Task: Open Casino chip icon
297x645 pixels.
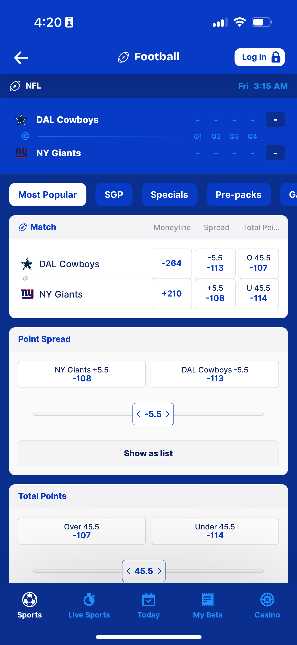Action: (267, 600)
